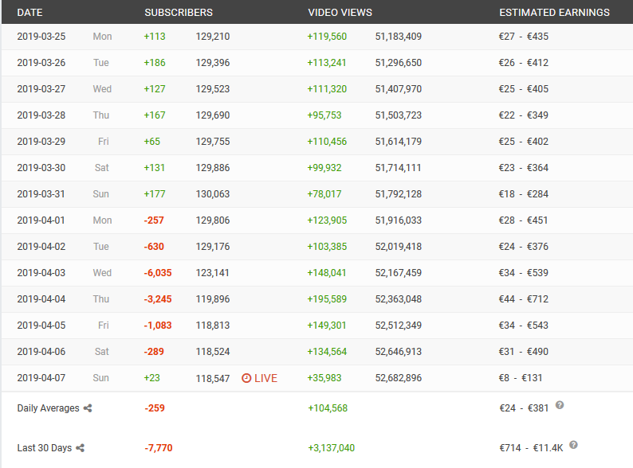Select the SUBSCRIBERS column header
Viewport: 633px width, 468px height.
pyautogui.click(x=179, y=13)
